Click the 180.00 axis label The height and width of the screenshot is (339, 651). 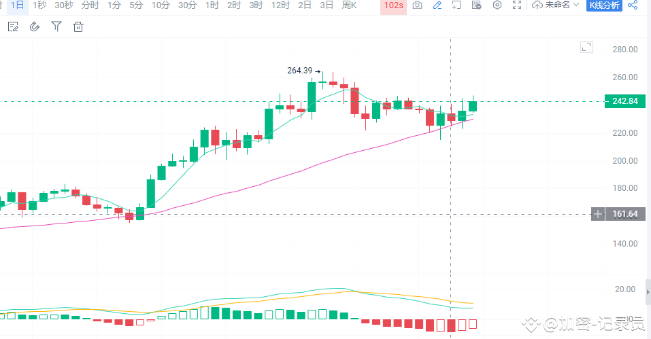click(x=625, y=188)
